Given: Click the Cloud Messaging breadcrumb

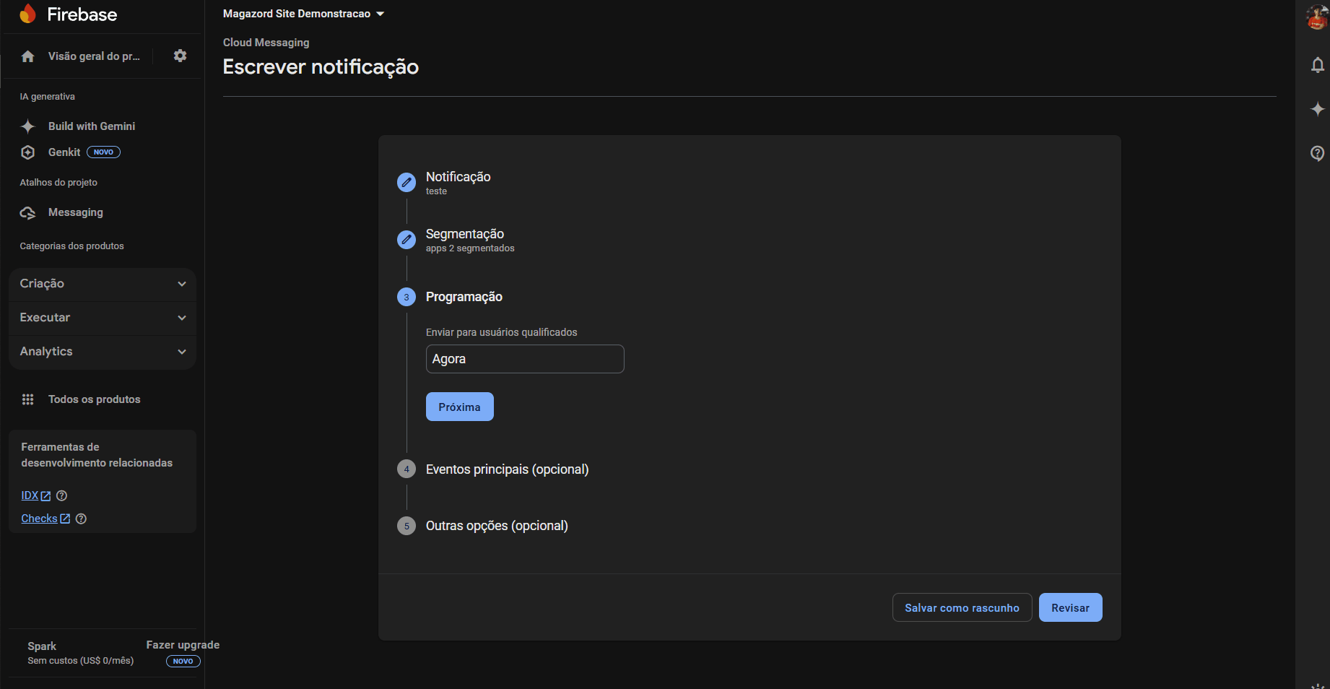Looking at the screenshot, I should click(x=266, y=43).
